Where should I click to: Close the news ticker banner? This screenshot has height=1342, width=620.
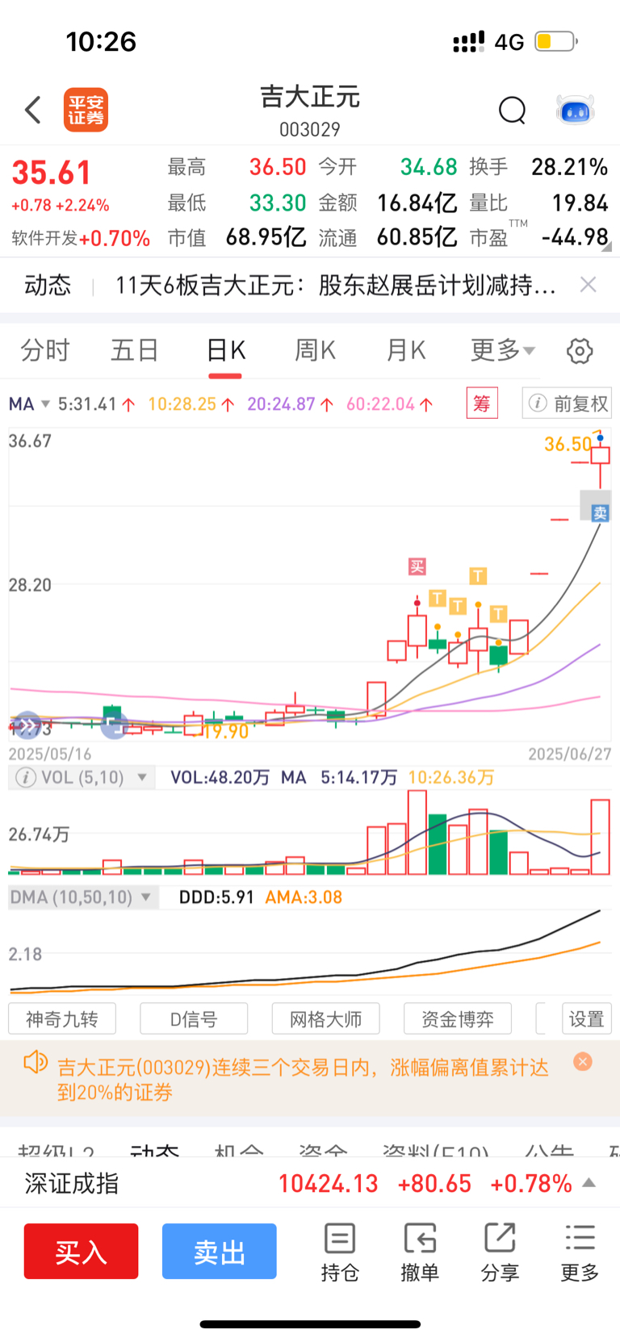[x=589, y=284]
